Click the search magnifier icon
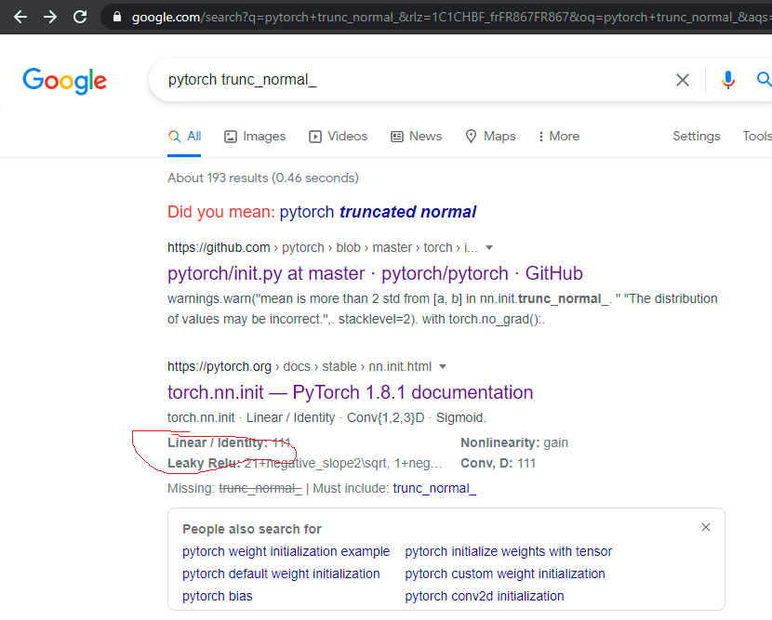 click(763, 80)
